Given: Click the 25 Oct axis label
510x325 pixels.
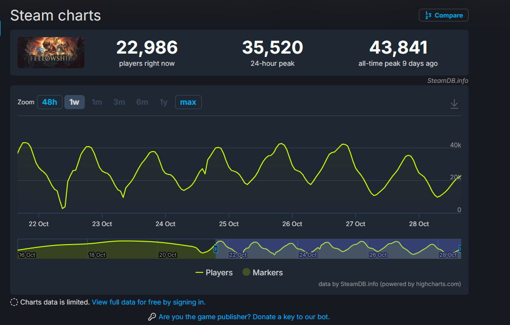Looking at the screenshot, I should click(229, 224).
